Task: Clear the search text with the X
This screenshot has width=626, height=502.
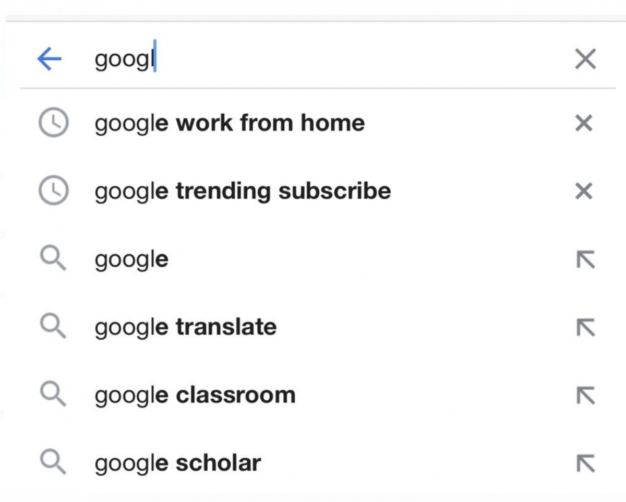Action: [x=585, y=59]
